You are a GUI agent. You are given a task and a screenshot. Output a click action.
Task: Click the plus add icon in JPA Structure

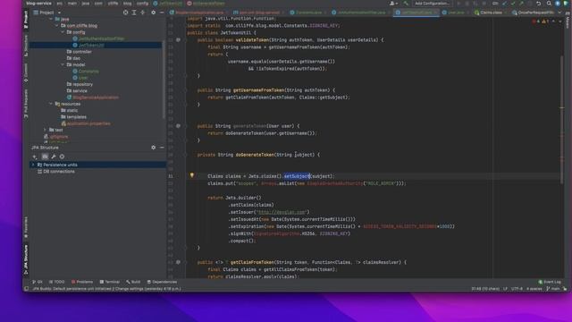[x=35, y=157]
